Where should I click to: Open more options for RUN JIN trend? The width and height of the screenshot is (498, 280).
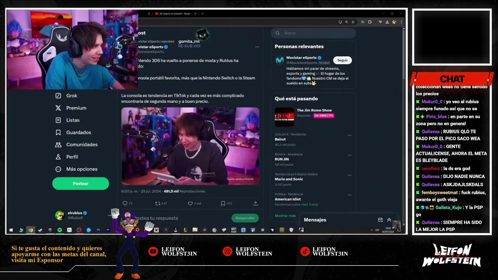[x=349, y=155]
